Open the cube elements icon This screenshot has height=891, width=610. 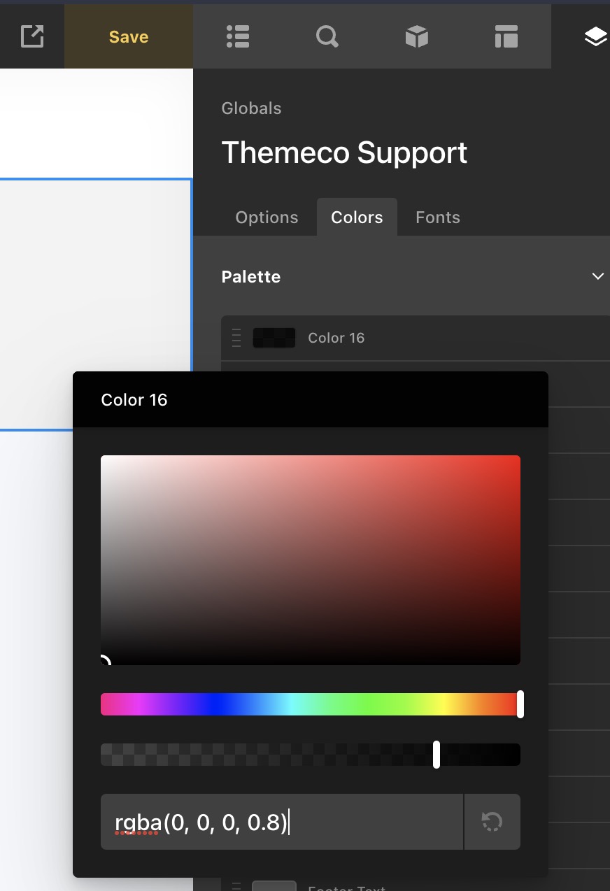(x=416, y=36)
